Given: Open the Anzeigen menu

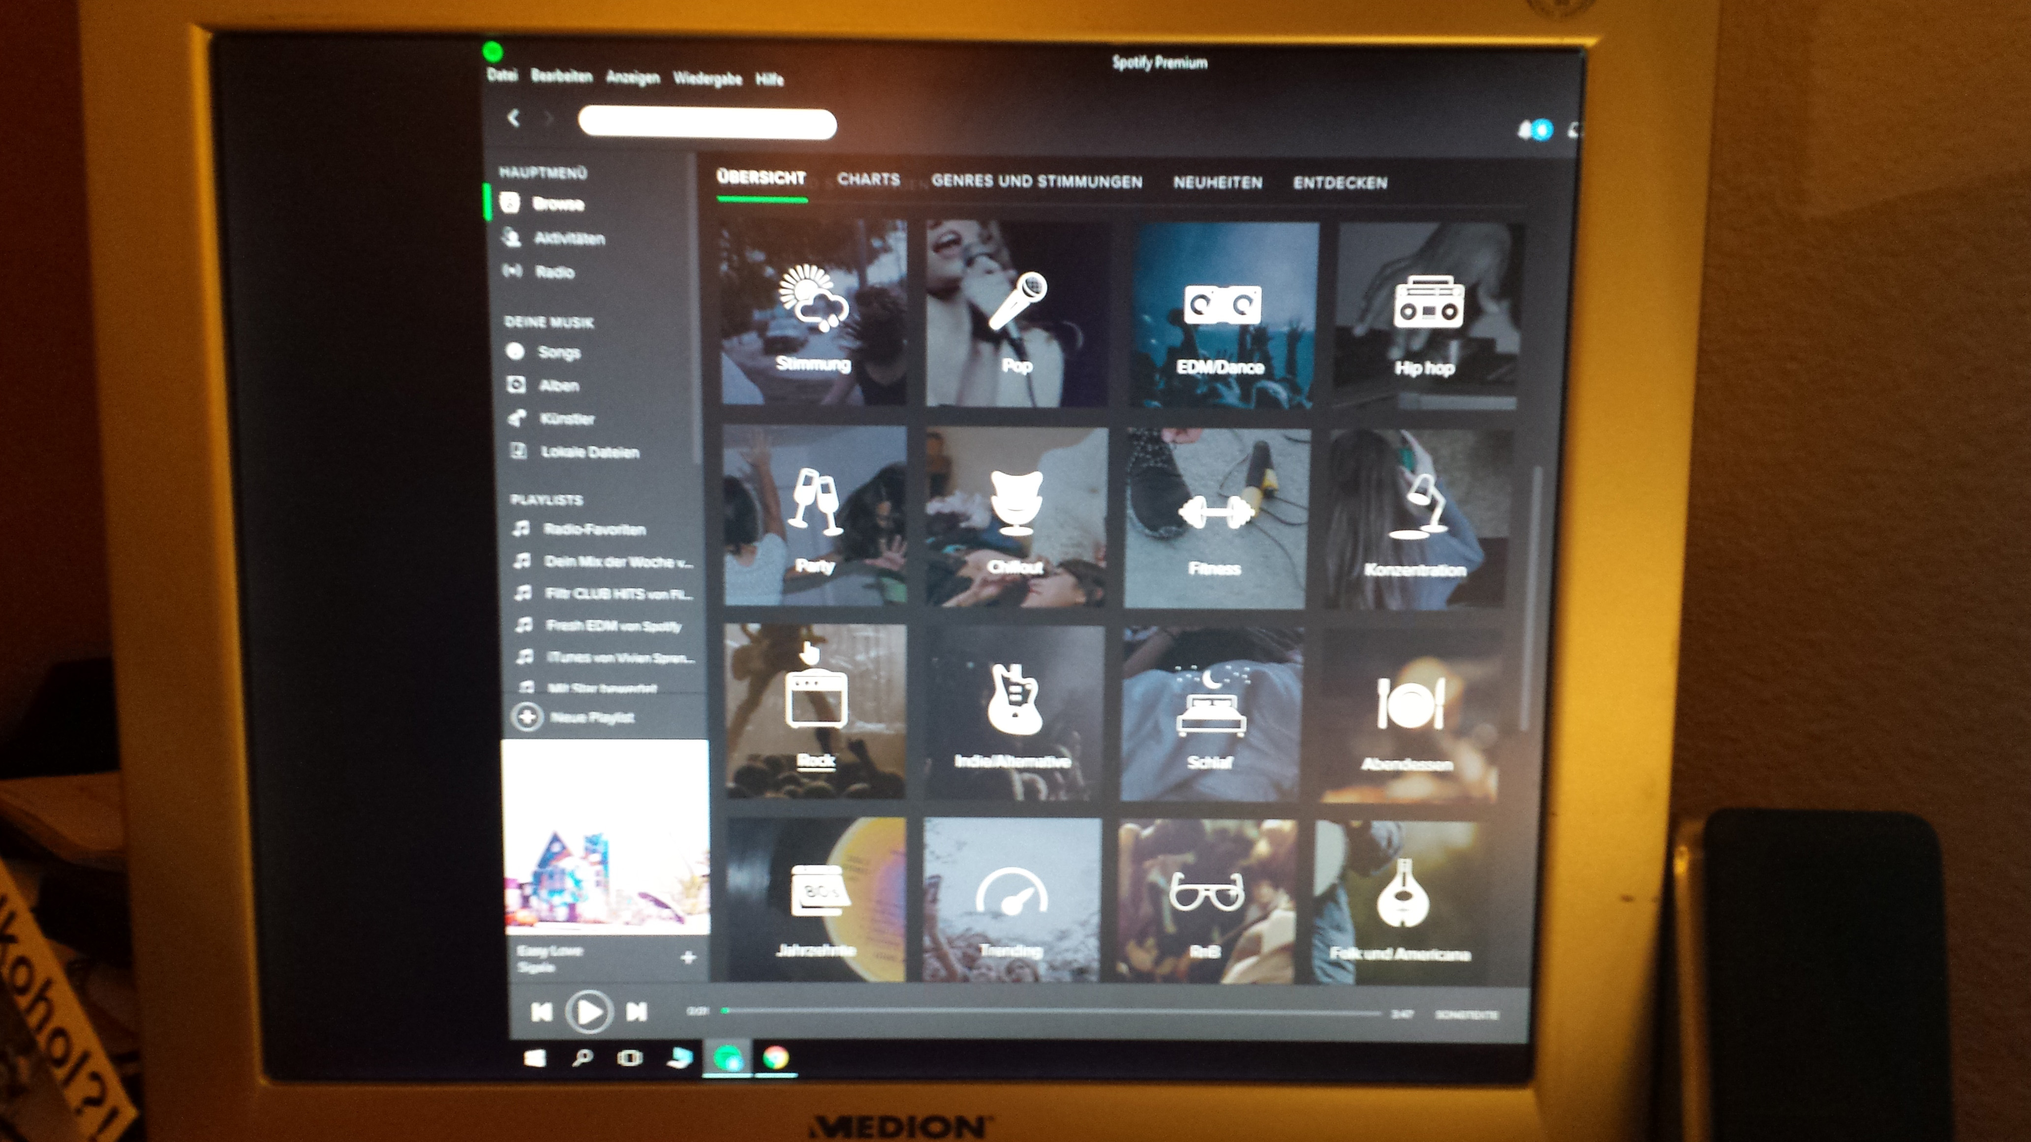Looking at the screenshot, I should [633, 77].
